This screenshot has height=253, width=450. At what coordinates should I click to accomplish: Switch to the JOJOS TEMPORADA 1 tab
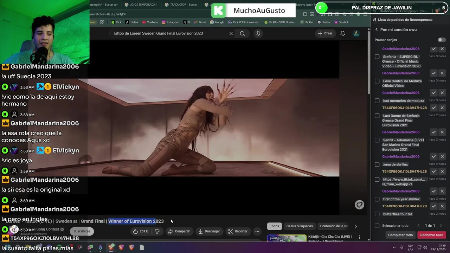click(x=141, y=5)
